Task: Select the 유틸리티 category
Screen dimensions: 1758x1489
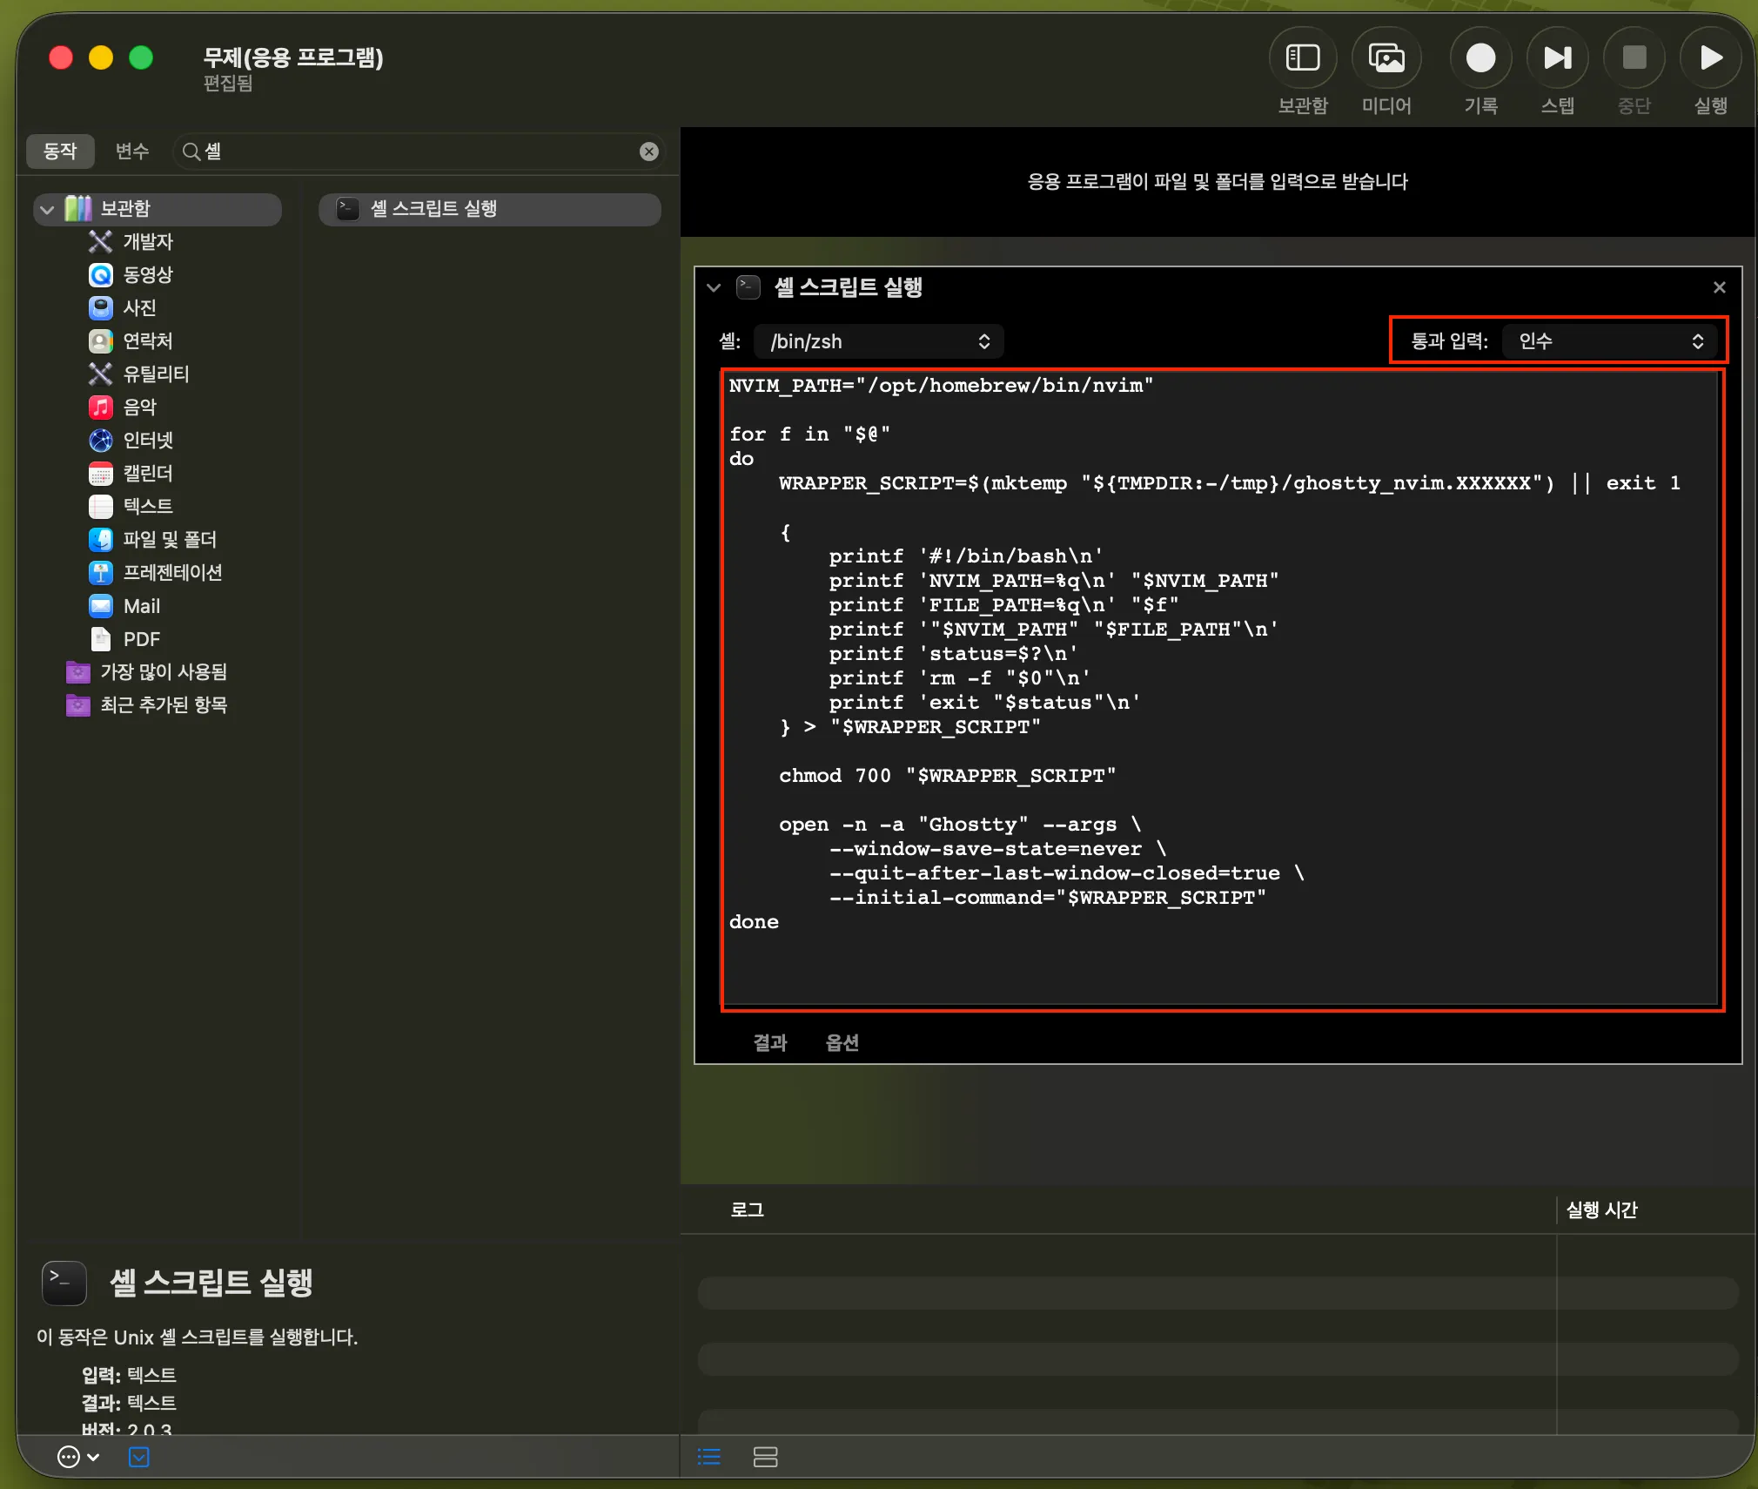Action: 138,374
